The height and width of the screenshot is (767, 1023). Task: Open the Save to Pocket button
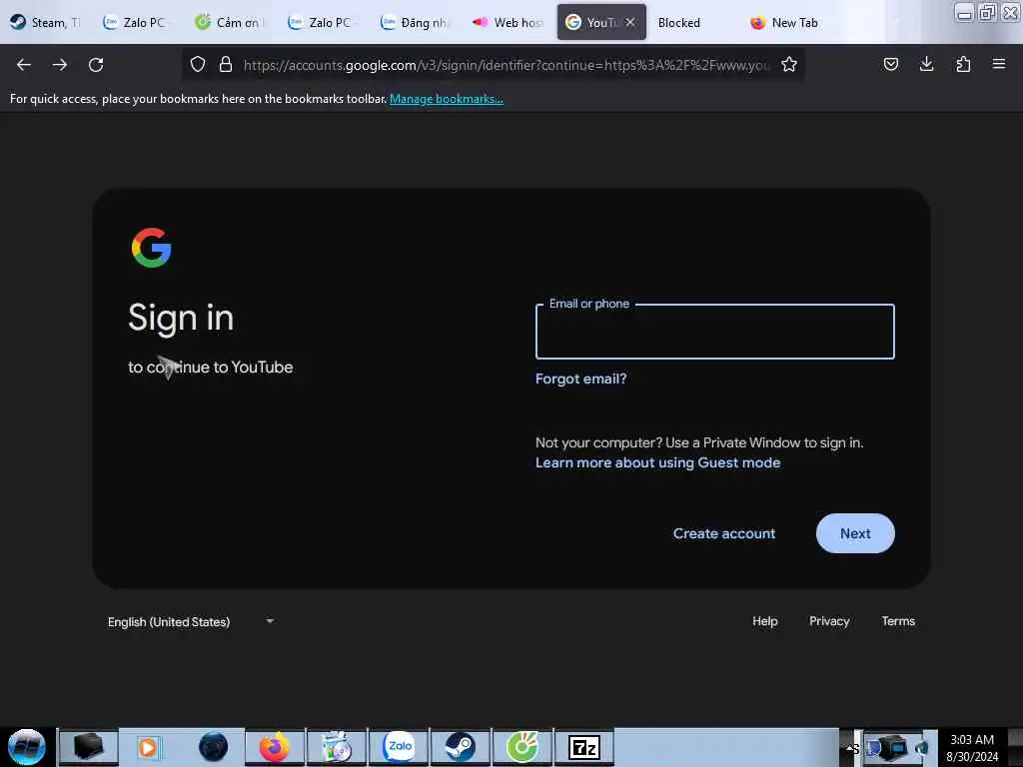pos(890,64)
